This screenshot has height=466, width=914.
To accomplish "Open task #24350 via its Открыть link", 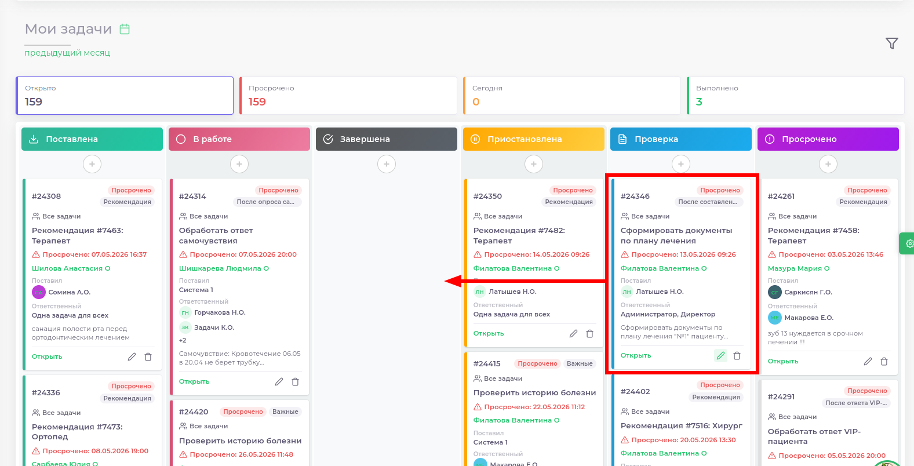I will click(x=489, y=334).
